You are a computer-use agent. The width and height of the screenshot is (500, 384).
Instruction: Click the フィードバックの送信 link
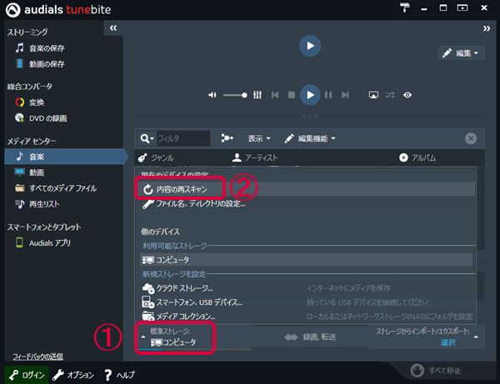pos(37,357)
